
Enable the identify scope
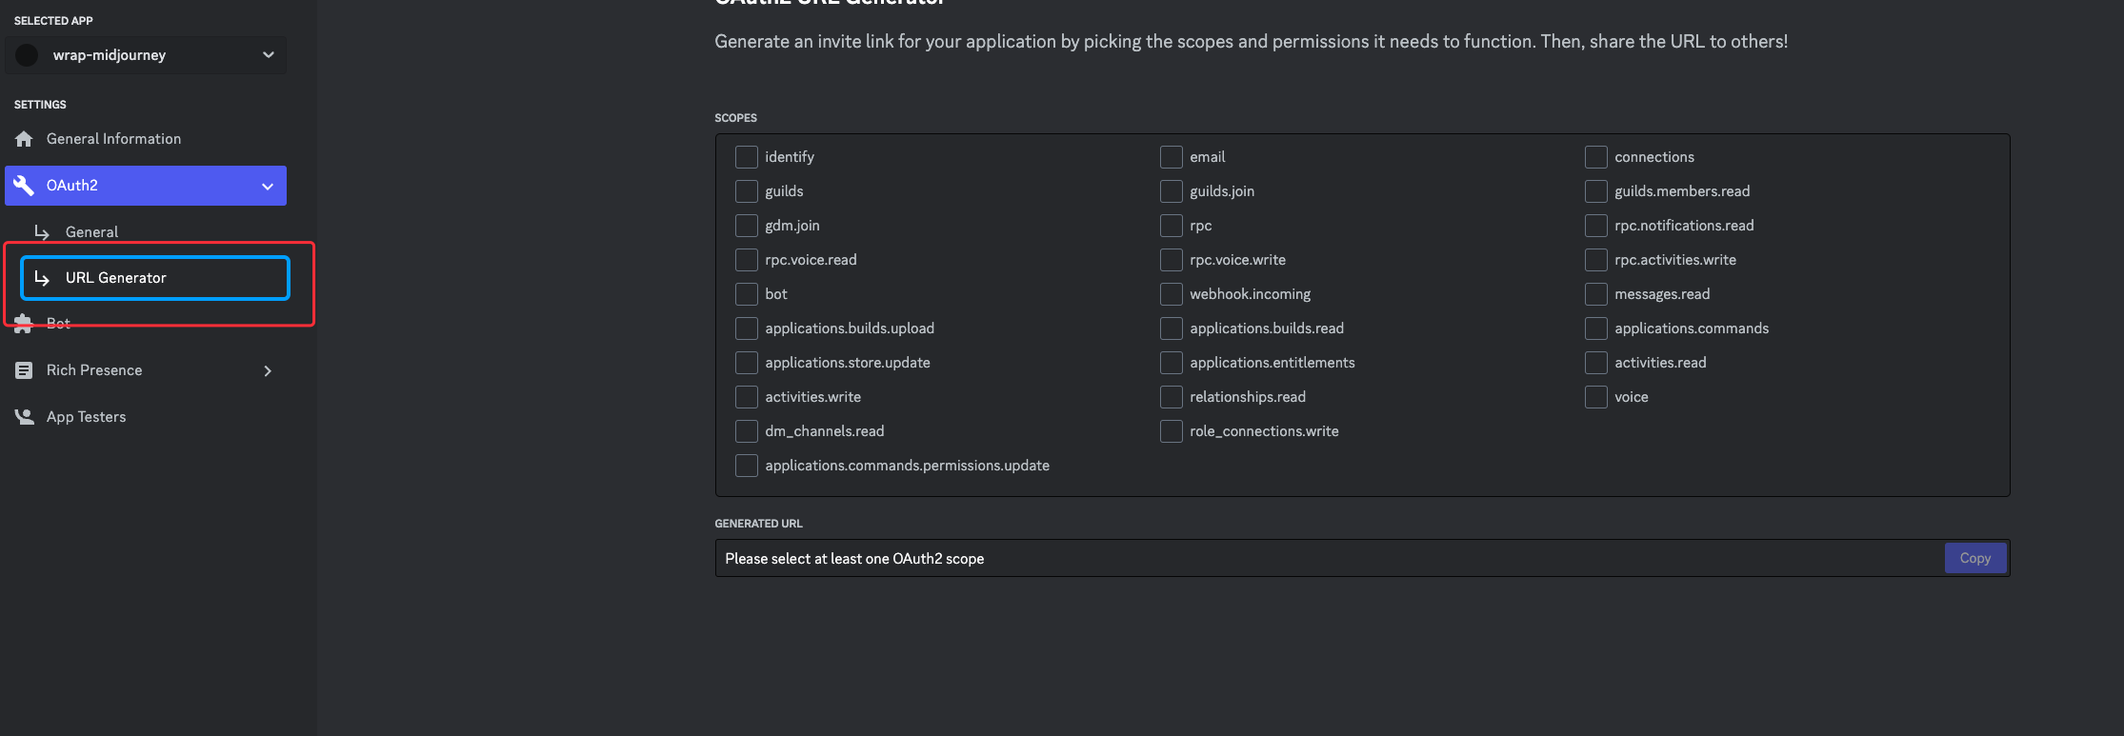coord(746,156)
